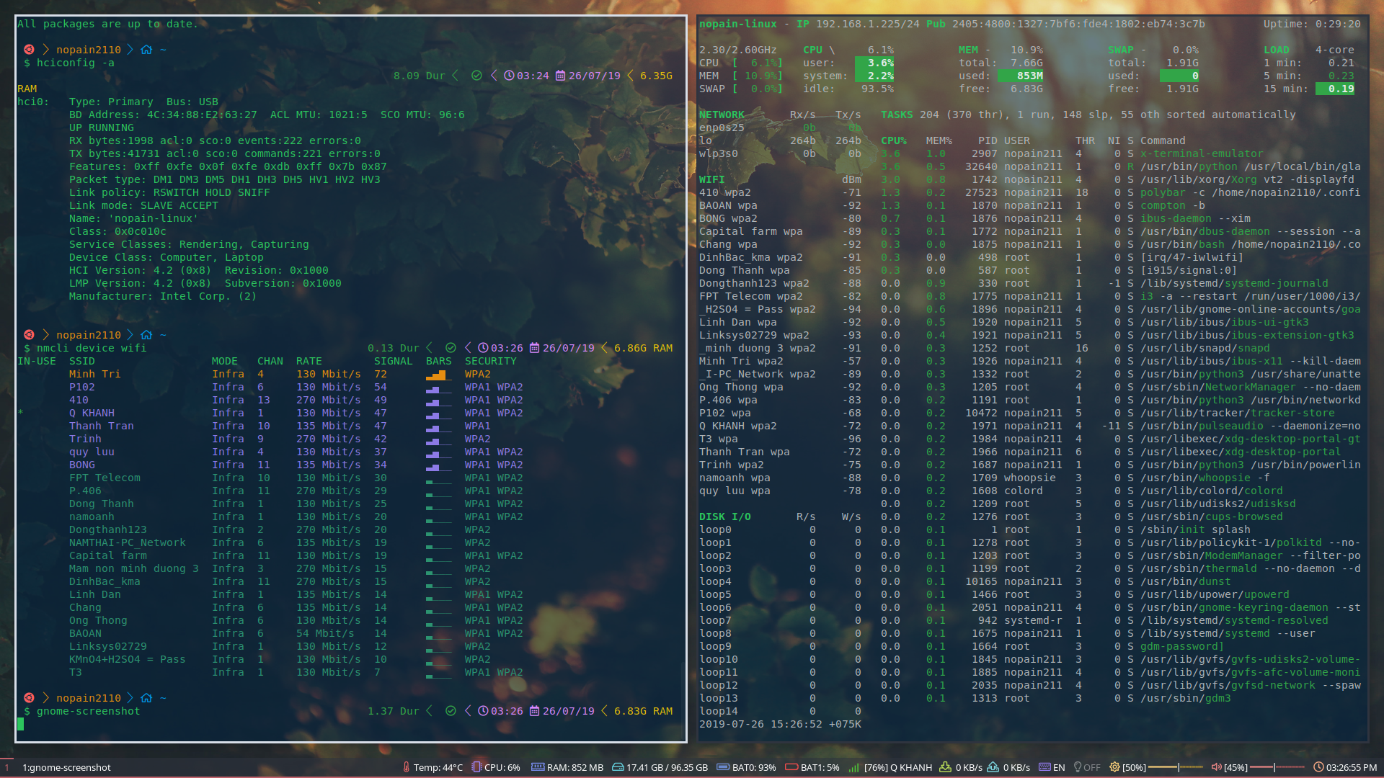This screenshot has height=778, width=1384.
Task: Click the clock icon next to 03:24
Action: (x=510, y=75)
